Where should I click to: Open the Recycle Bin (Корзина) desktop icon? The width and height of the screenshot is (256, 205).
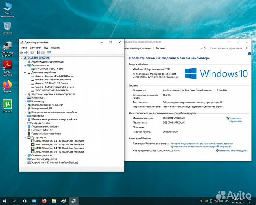7,27
